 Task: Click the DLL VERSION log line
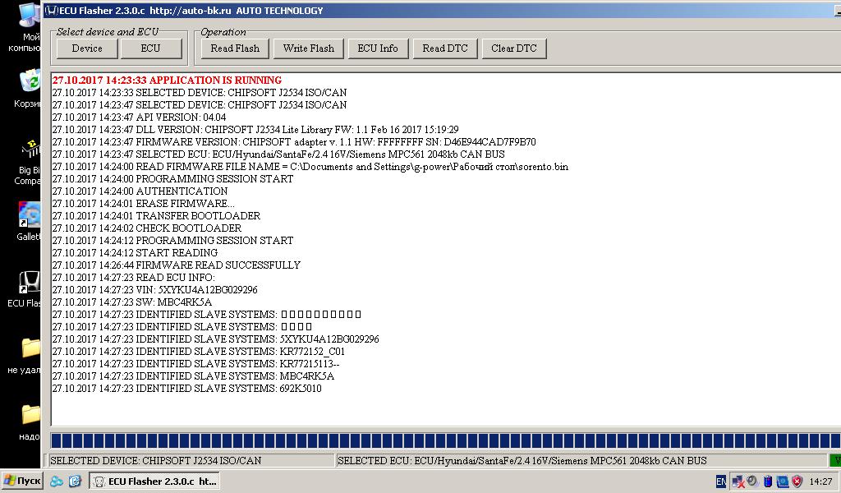pyautogui.click(x=255, y=130)
